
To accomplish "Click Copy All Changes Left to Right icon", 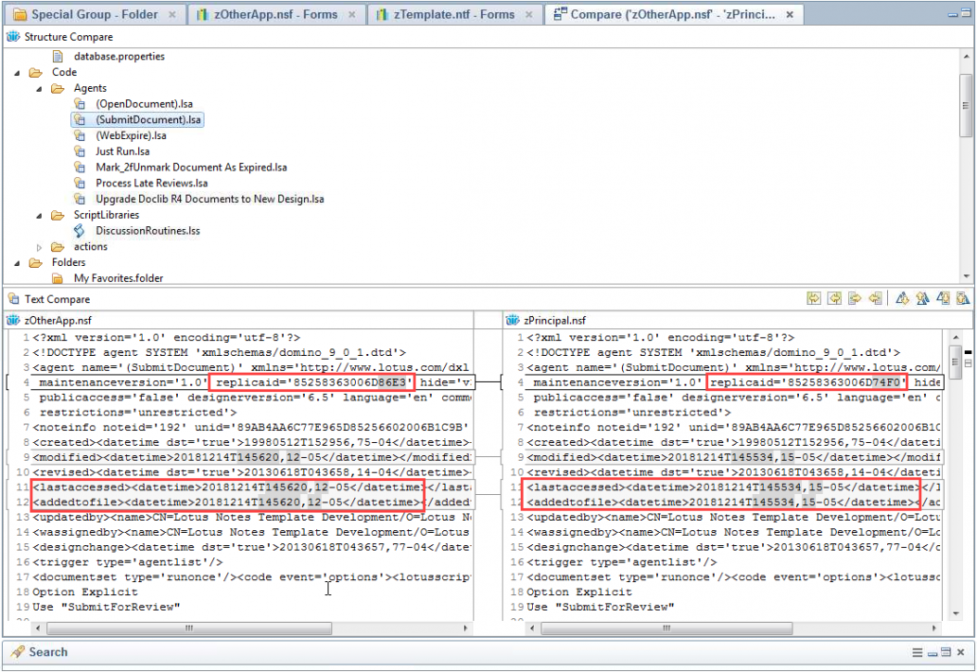I will 814,299.
